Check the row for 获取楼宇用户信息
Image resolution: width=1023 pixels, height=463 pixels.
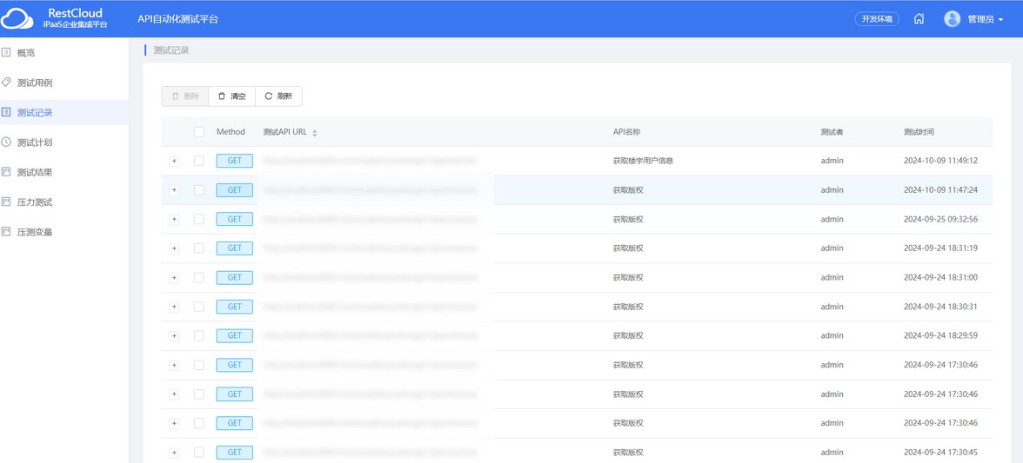[x=199, y=161]
